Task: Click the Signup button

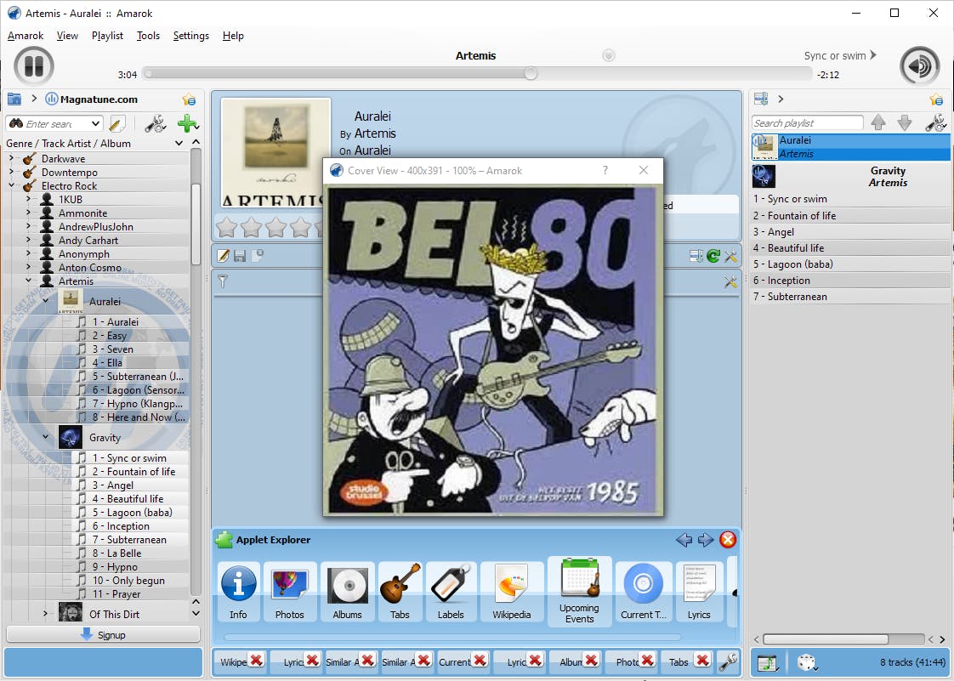Action: pos(103,635)
